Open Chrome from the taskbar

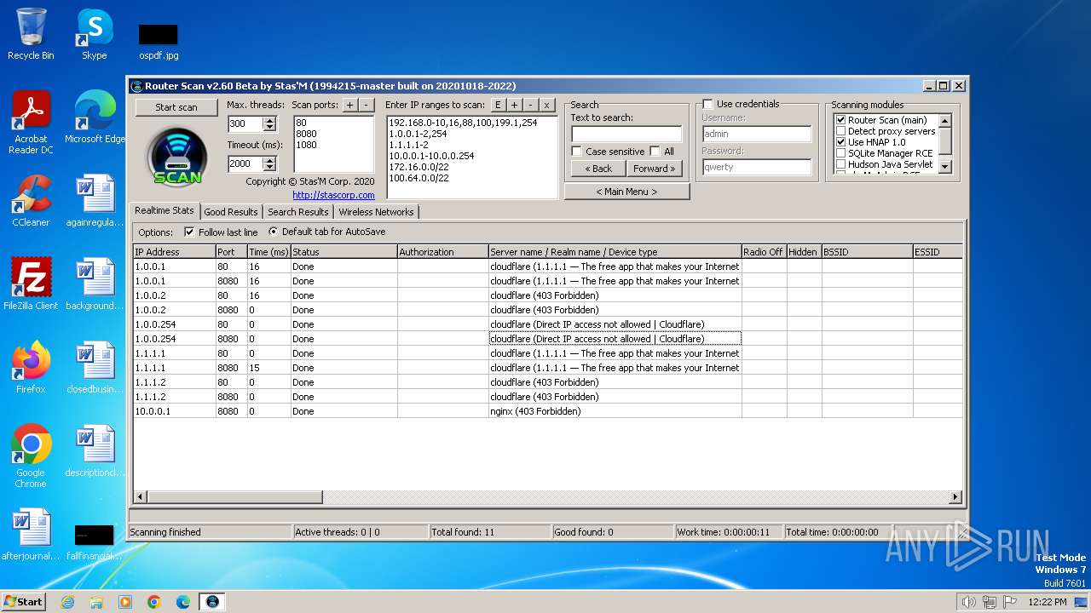[154, 602]
